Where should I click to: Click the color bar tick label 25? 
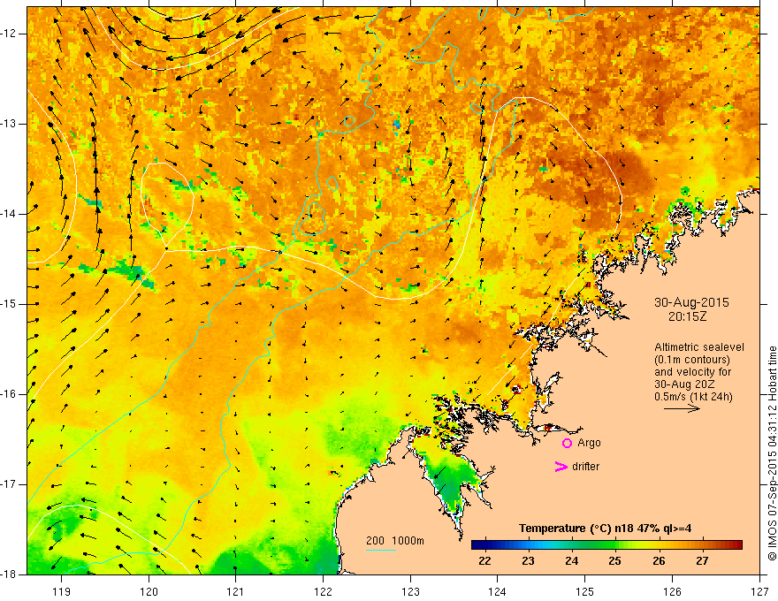coord(614,561)
